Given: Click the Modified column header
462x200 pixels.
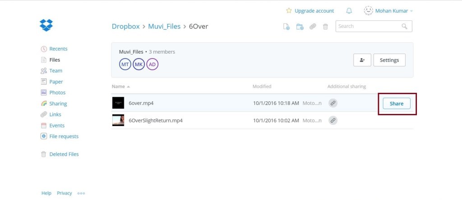Looking at the screenshot, I should [262, 86].
